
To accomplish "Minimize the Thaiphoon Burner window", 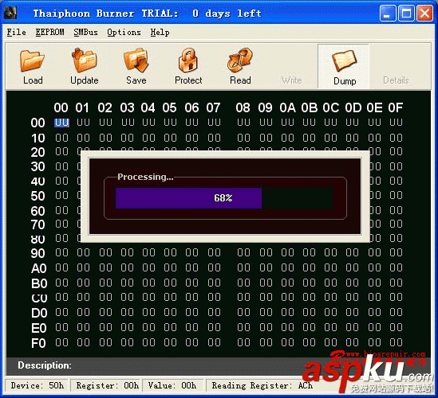I will pyautogui.click(x=388, y=14).
